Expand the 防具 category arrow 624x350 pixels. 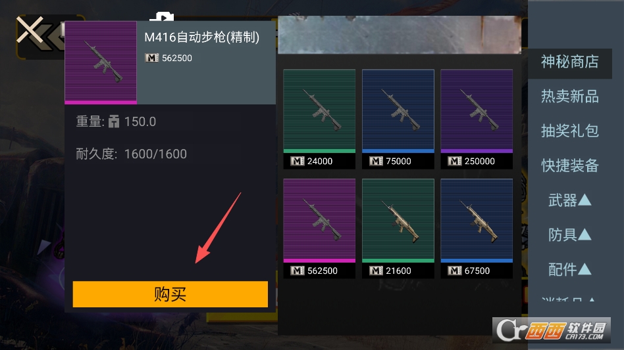[585, 234]
